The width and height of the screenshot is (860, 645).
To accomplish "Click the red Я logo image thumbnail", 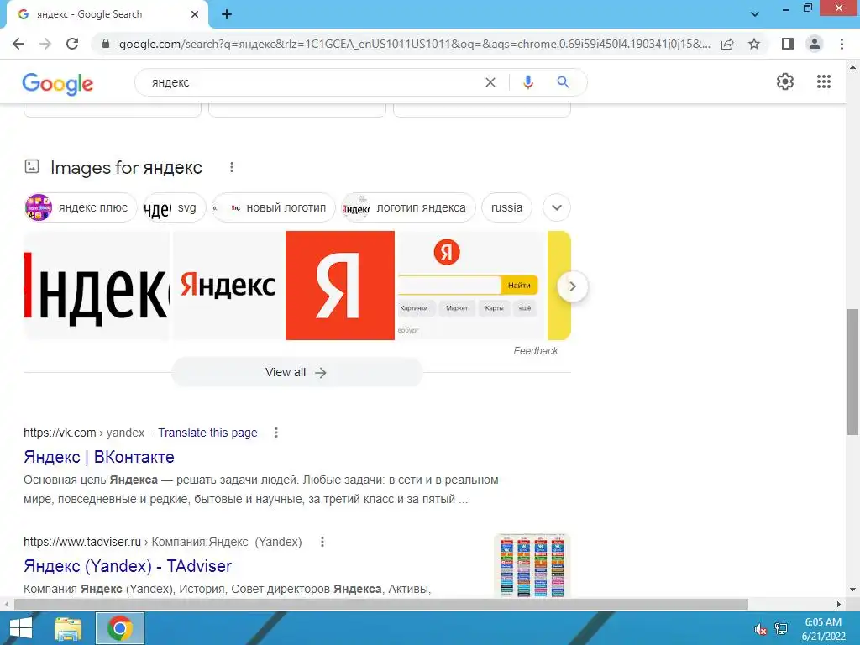I will 340,286.
